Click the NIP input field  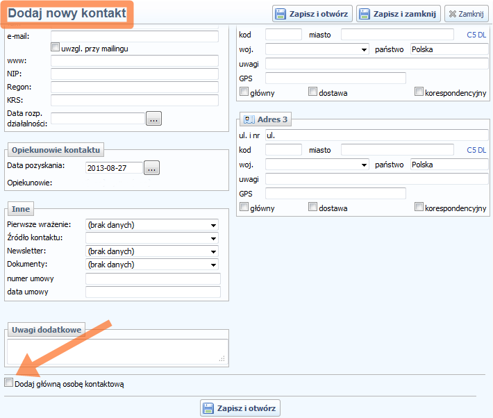134,74
